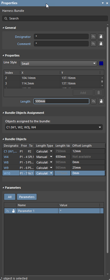
Task: Click the vertex list scroll down arrow
Action: [x=102, y=86]
